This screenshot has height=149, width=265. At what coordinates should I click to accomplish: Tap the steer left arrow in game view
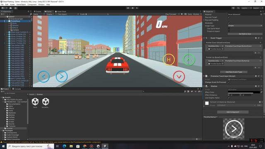tap(43, 77)
